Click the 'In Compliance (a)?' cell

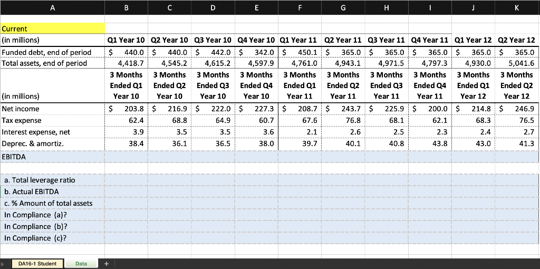pos(52,215)
